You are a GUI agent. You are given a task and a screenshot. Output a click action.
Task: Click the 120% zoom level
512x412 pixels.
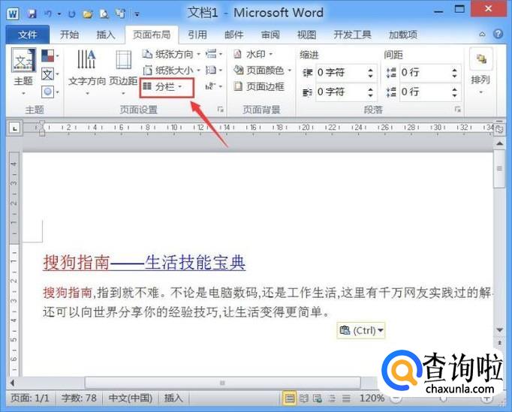(372, 398)
